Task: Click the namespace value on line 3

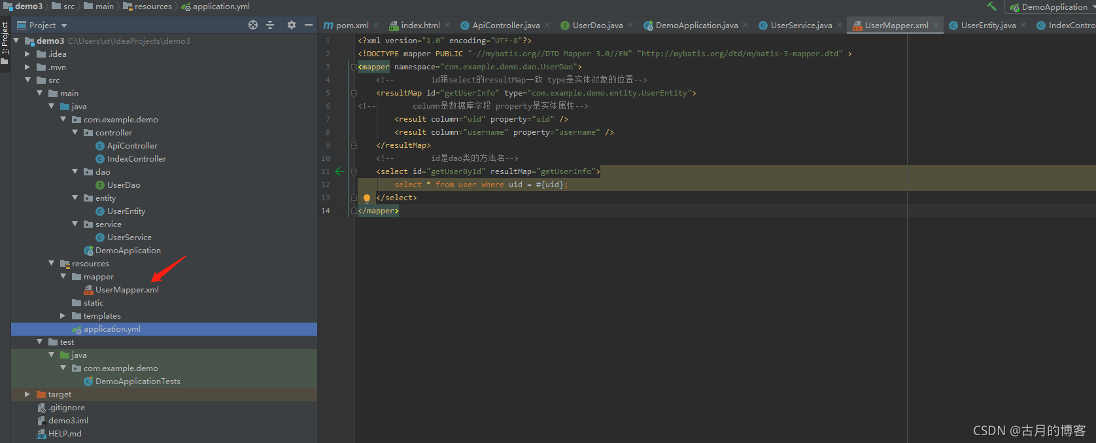Action: [x=509, y=67]
